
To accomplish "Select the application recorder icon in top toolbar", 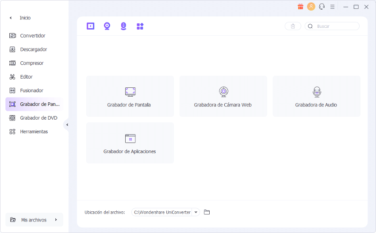I will pyautogui.click(x=140, y=26).
